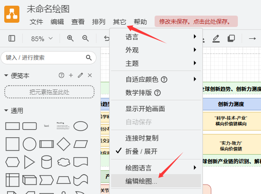The height and width of the screenshot is (194, 261).
Task: Expand the 绘图语言 submenu
Action: pyautogui.click(x=156, y=168)
